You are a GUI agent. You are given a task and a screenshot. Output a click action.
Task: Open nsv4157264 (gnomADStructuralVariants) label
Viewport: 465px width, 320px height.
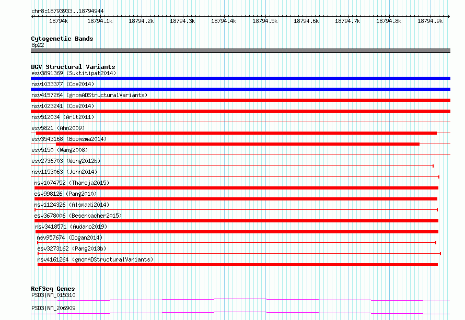point(89,95)
